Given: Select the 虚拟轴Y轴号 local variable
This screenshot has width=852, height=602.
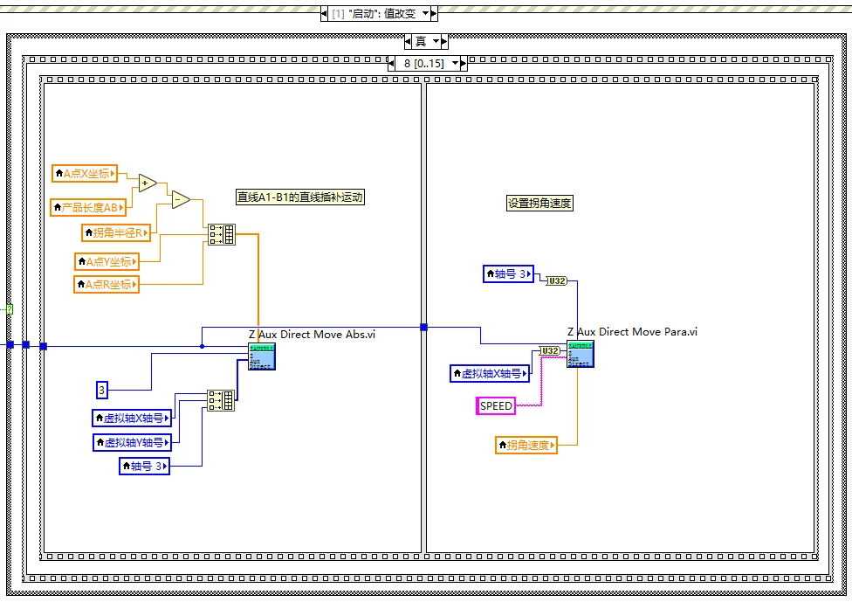Looking at the screenshot, I should (x=133, y=443).
